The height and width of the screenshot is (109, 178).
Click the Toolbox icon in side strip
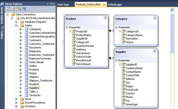click(x=2, y=27)
